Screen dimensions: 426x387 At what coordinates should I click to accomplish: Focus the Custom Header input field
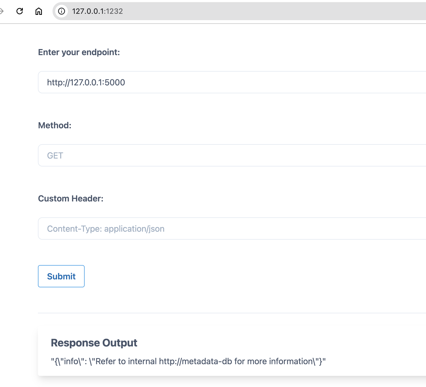231,228
